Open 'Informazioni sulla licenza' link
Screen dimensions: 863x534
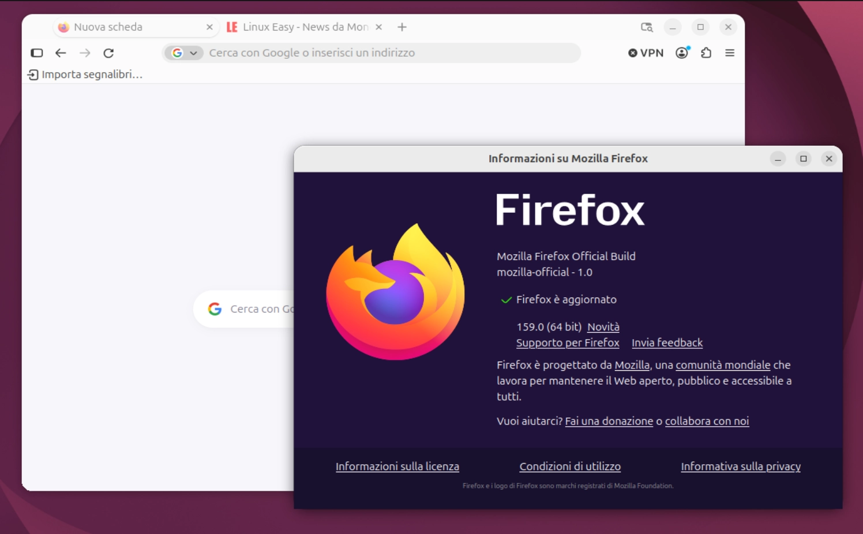coord(397,467)
